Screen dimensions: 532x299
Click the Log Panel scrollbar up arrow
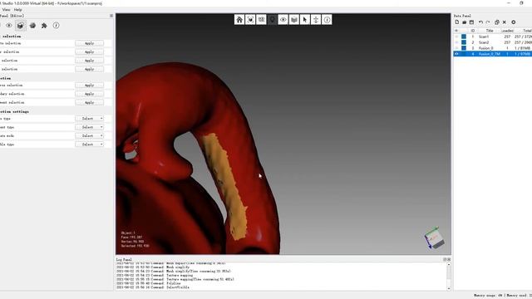449,265
